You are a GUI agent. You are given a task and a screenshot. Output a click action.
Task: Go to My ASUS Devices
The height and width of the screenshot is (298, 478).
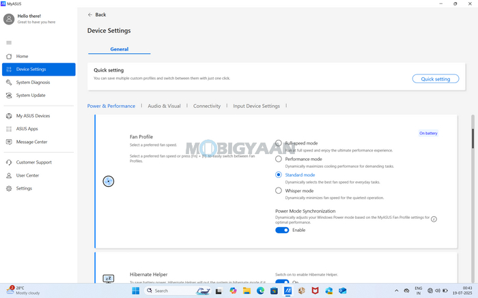click(39, 116)
